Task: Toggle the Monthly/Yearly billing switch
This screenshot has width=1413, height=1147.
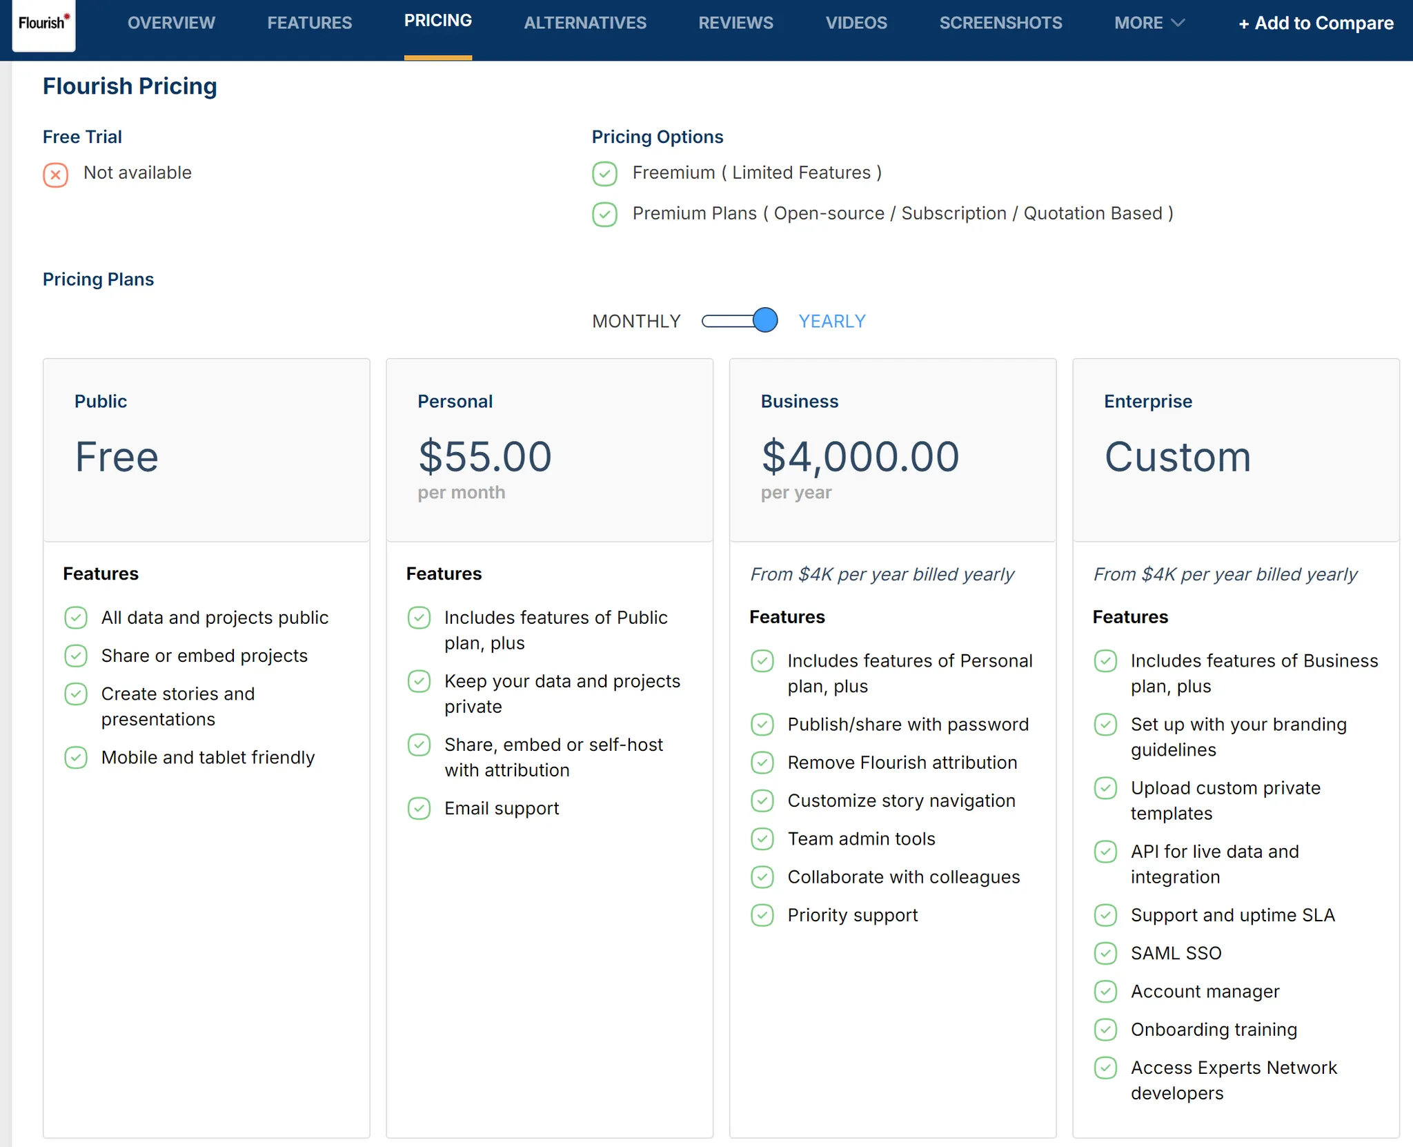Action: (x=740, y=321)
